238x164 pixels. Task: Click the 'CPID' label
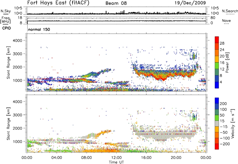7,28
